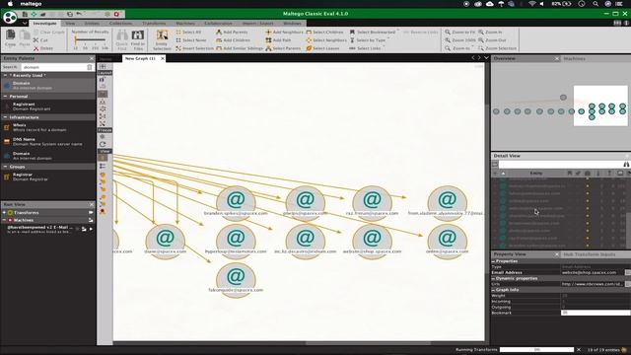Click binoculars icon in Detail View

click(626, 165)
